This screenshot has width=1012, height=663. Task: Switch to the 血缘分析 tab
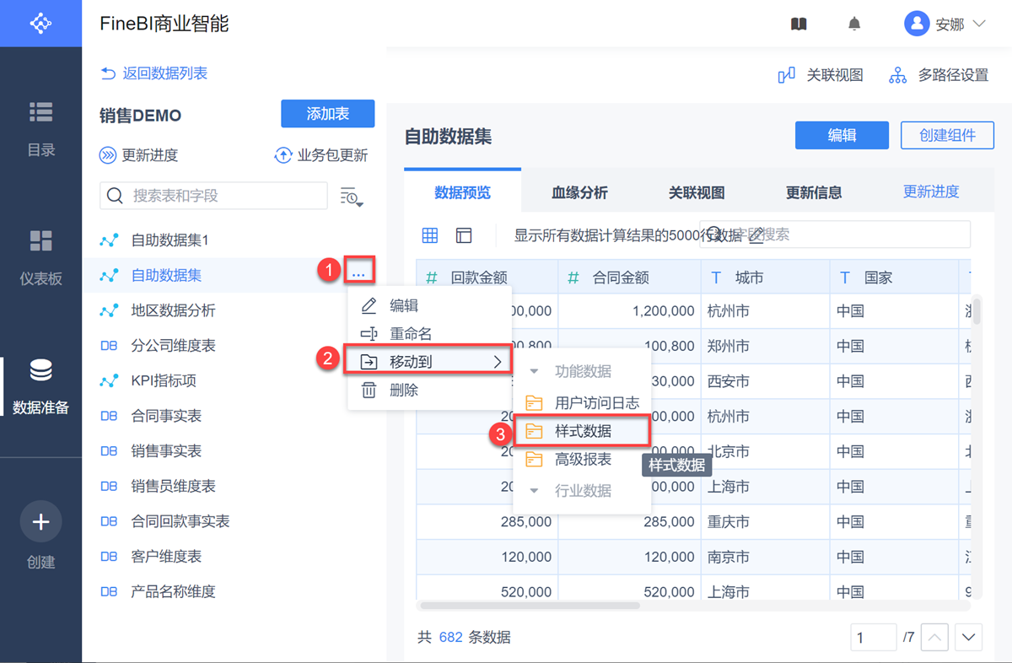579,192
